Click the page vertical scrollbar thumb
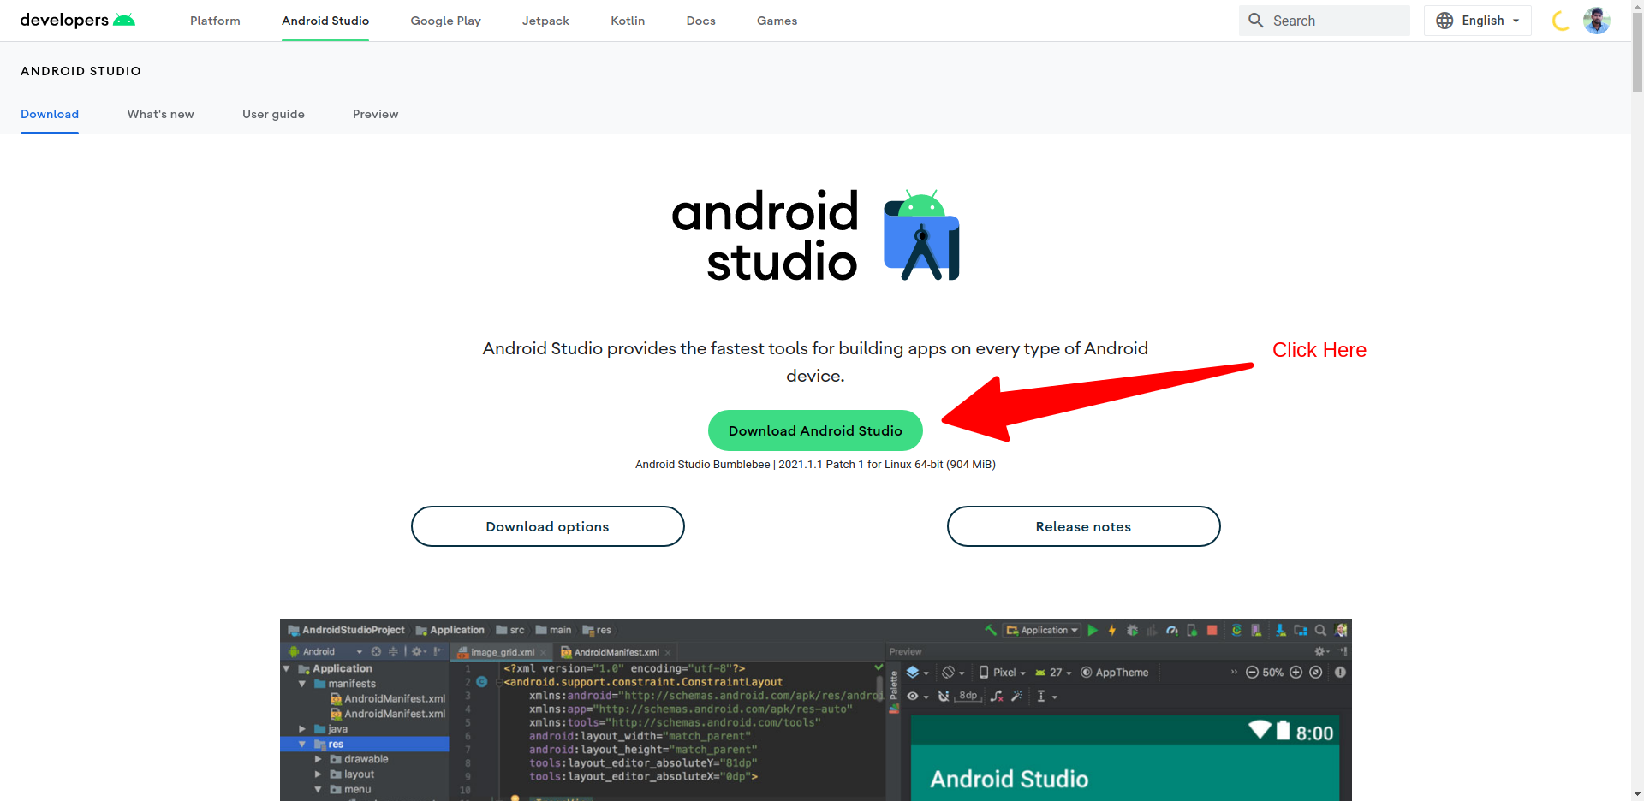The height and width of the screenshot is (801, 1644). 1637,52
